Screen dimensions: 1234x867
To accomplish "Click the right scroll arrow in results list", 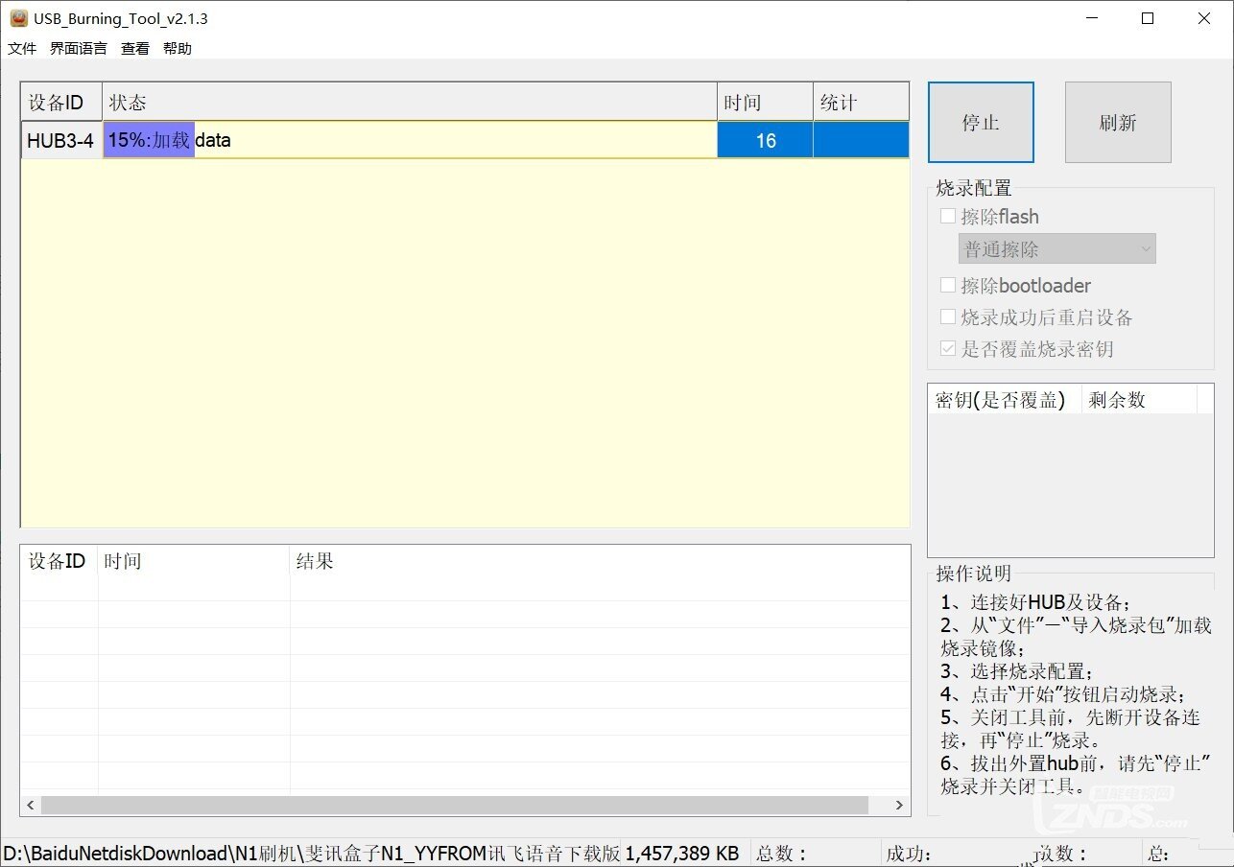I will 899,806.
